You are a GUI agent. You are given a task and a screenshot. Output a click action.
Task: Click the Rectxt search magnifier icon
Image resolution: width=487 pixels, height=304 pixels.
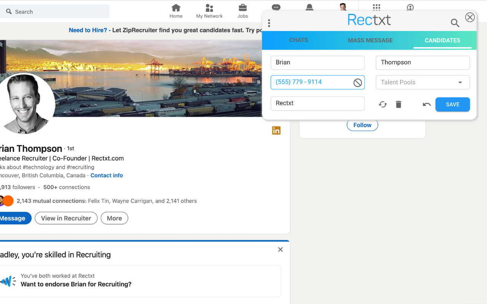(455, 23)
